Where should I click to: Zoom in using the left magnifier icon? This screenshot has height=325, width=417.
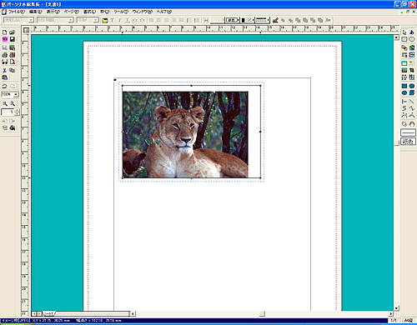5,103
